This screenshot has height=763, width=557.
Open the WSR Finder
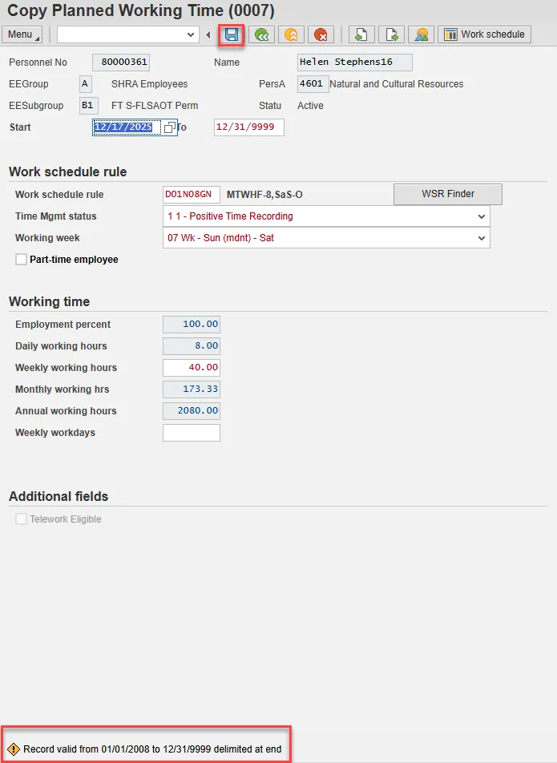point(447,194)
